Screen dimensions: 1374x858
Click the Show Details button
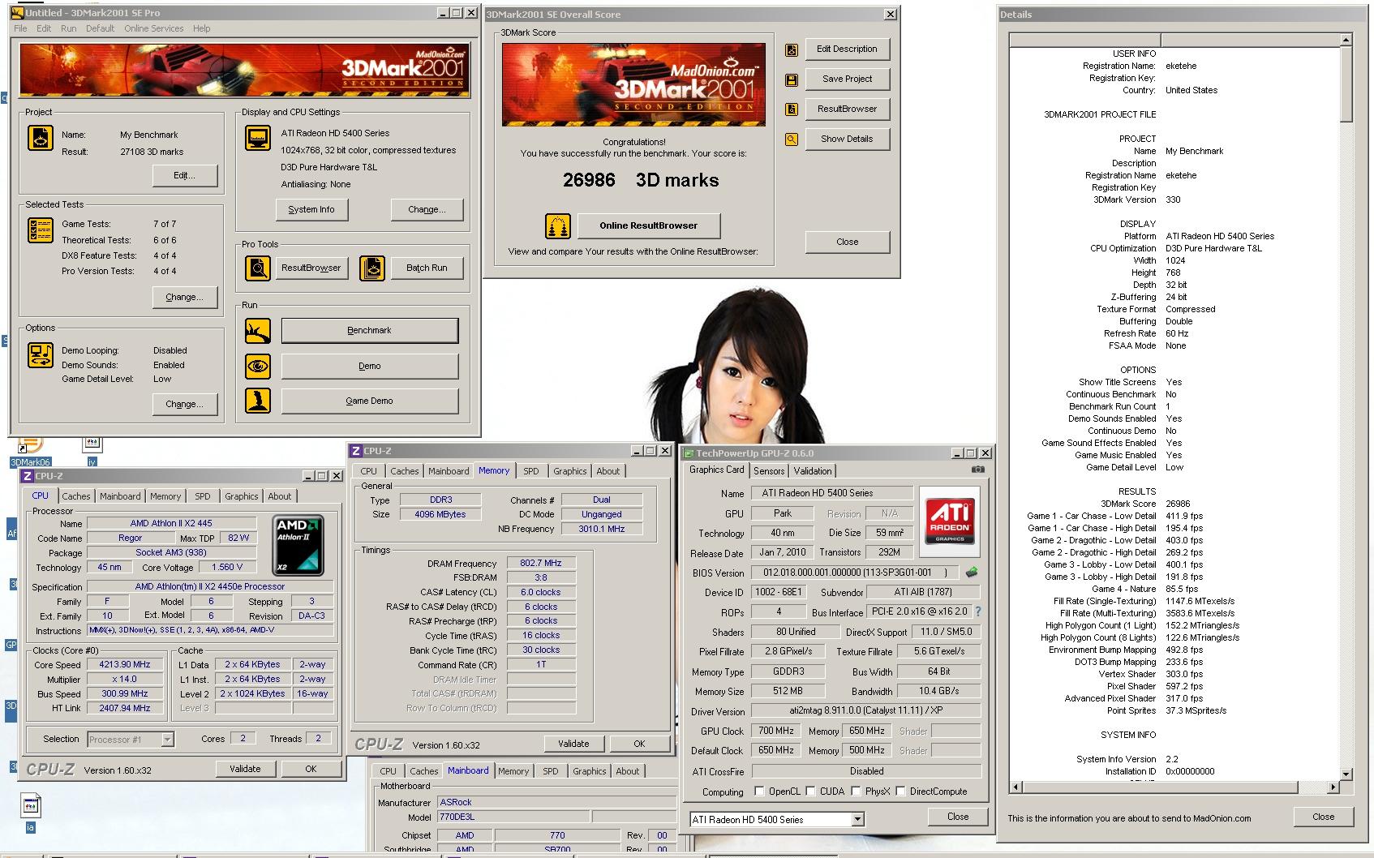pos(847,139)
